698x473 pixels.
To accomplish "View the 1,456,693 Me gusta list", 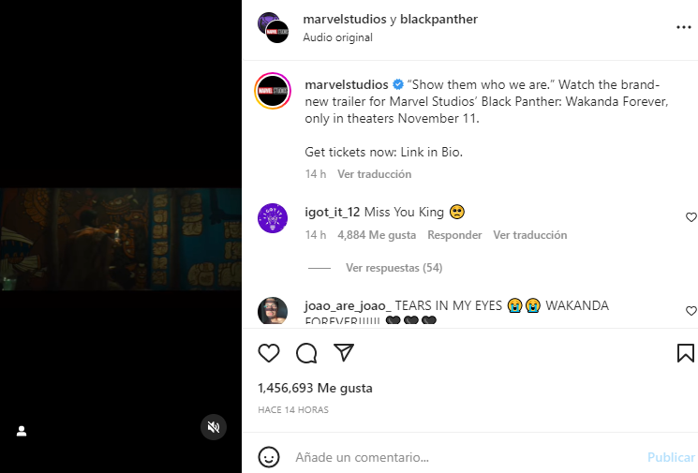I will [x=315, y=388].
